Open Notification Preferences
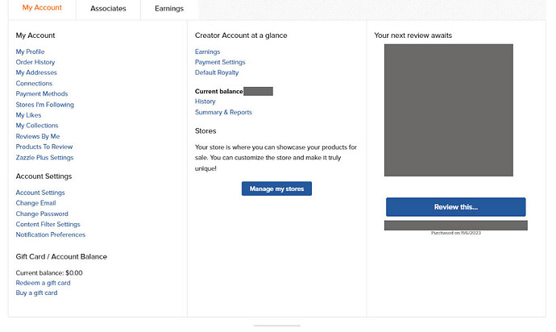The width and height of the screenshot is (556, 332). [x=50, y=234]
